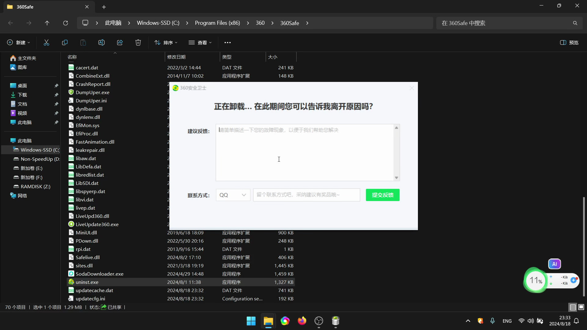Click the 11% network speed circle widget
Image resolution: width=587 pixels, height=330 pixels.
click(535, 280)
